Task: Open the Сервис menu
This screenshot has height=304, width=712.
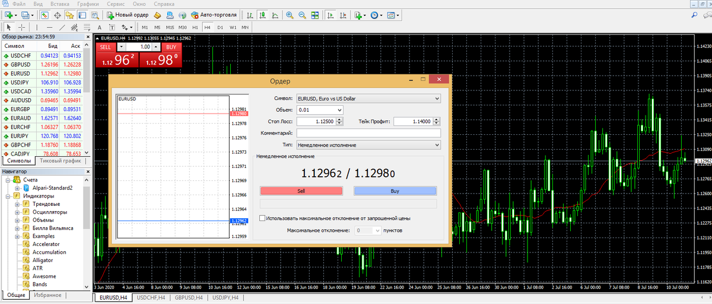Action: 115,4
